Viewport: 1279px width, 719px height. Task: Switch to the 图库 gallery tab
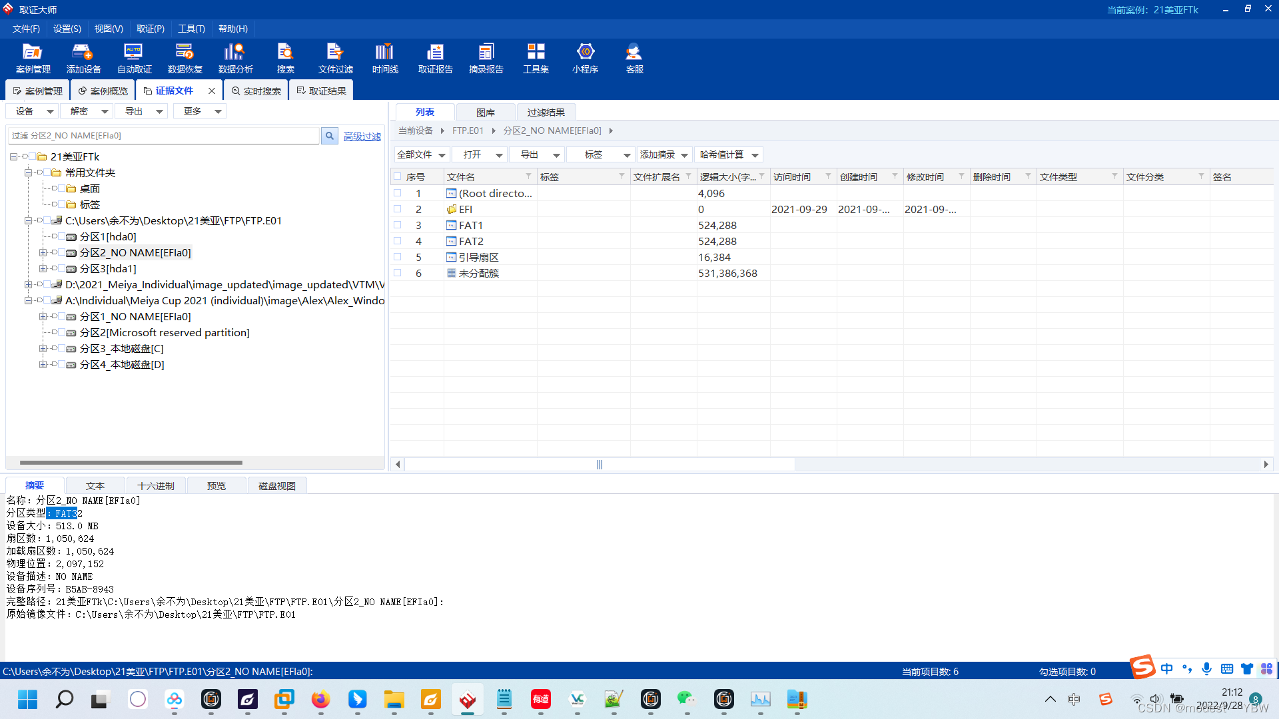point(485,113)
